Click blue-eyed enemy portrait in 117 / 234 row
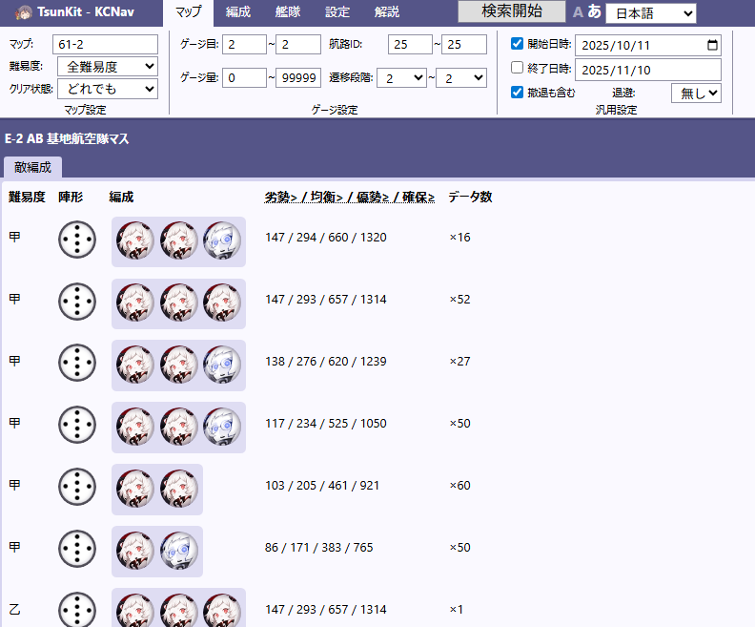The image size is (755, 627). [222, 427]
